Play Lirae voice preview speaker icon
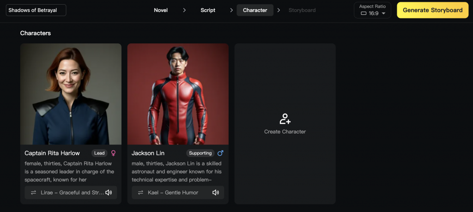Viewport: 473px width, 212px height. tap(109, 193)
